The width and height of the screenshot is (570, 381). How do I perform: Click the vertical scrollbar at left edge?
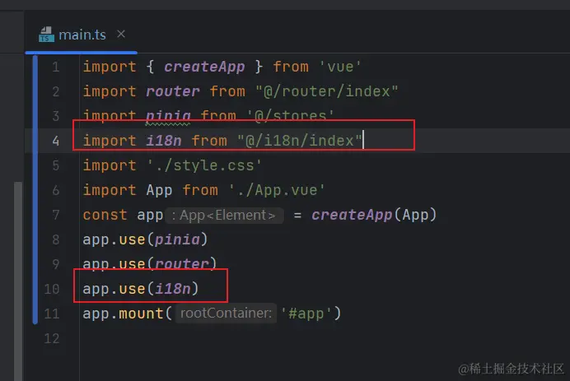[18, 280]
